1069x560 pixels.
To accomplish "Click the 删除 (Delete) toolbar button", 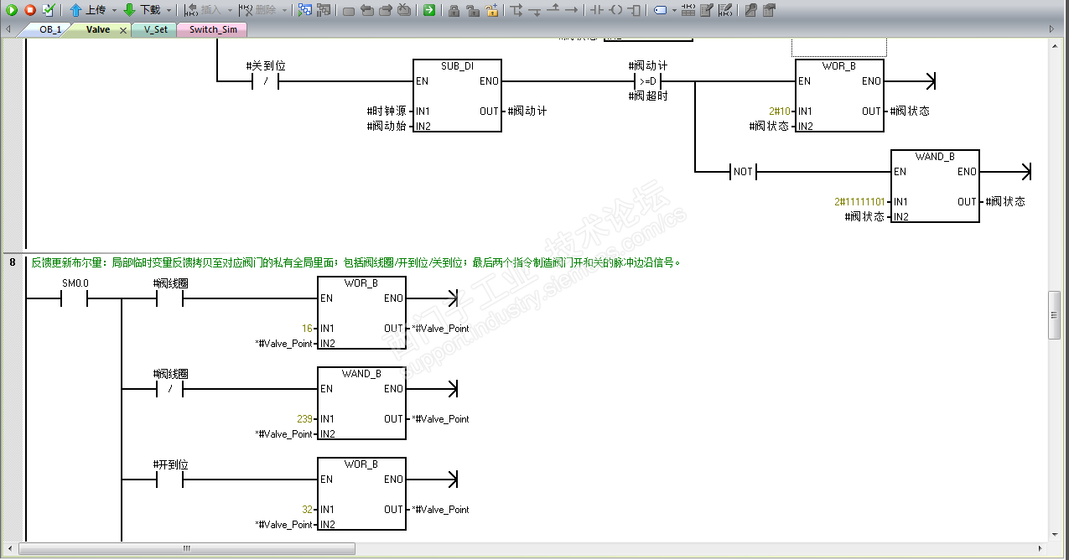I will click(257, 10).
